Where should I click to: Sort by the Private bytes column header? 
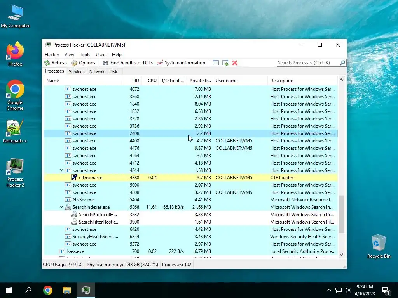click(x=199, y=81)
